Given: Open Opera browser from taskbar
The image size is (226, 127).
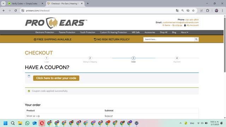Looking at the screenshot, I should [x=42, y=123].
